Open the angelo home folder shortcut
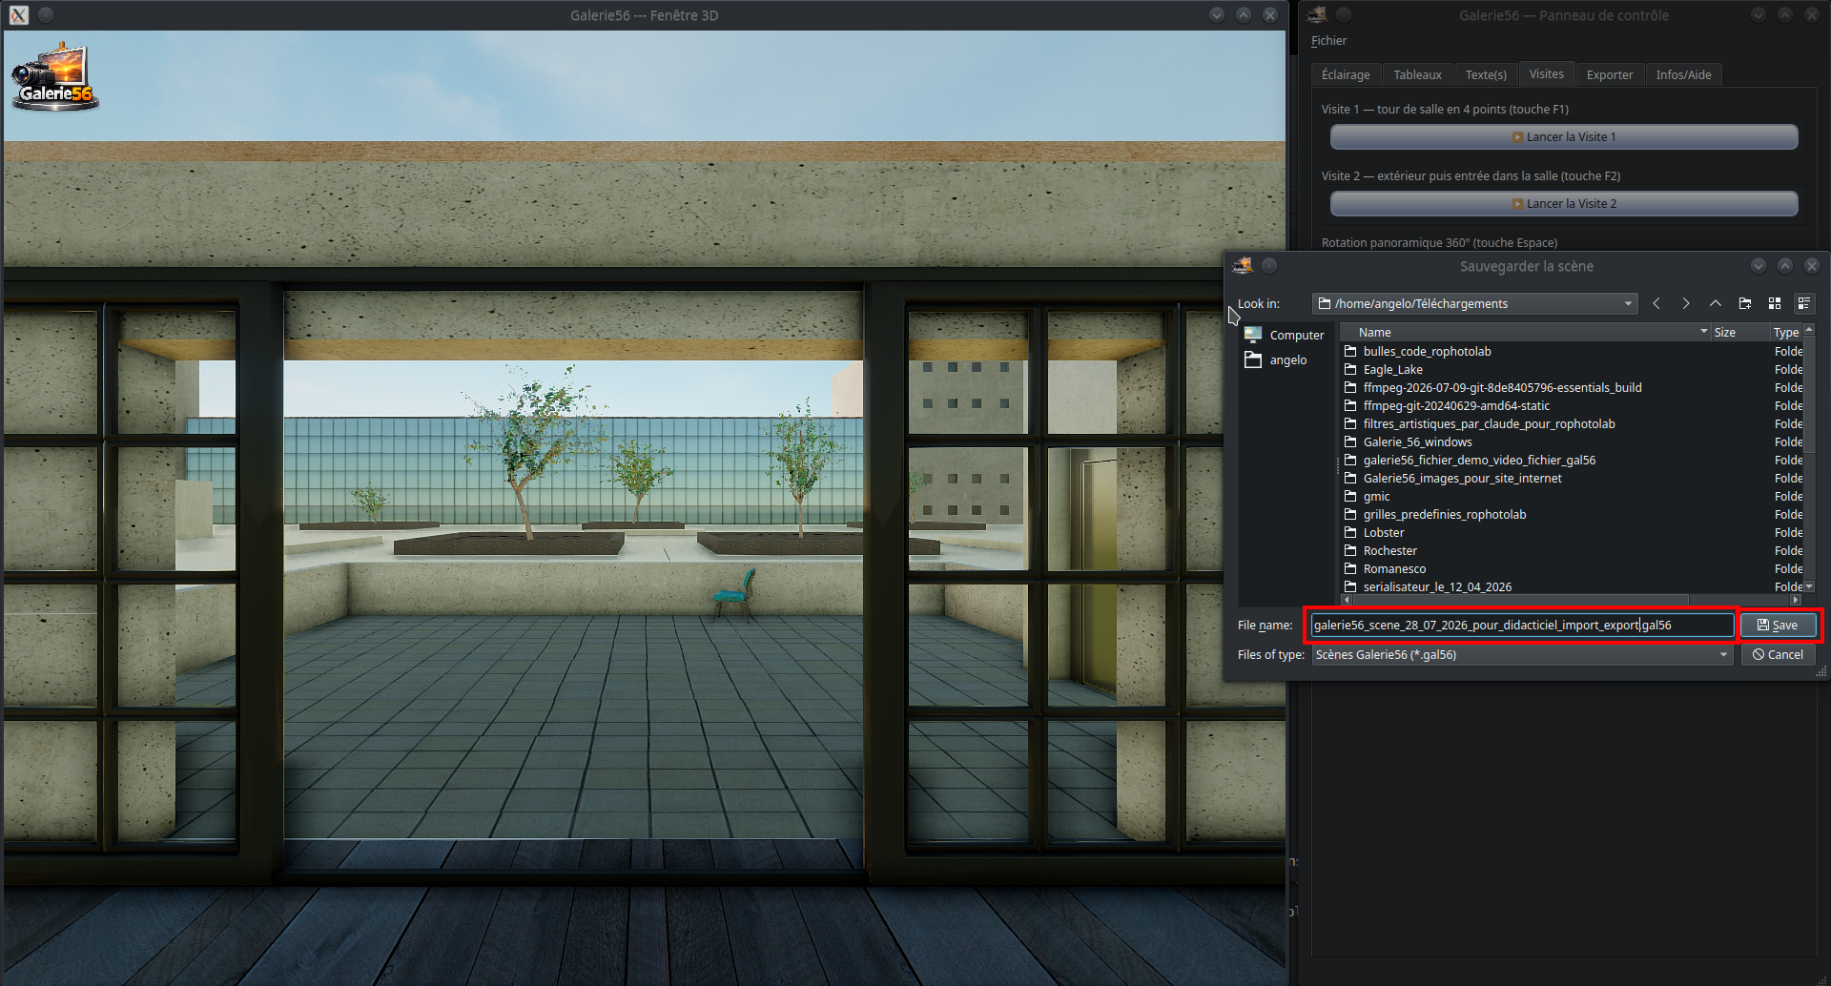This screenshot has width=1831, height=986. 1276,359
